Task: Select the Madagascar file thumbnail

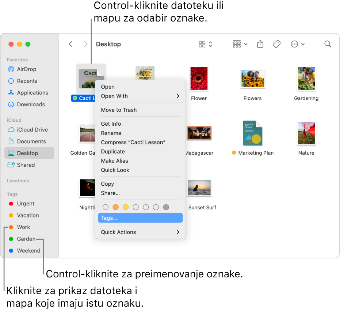Action: tap(199, 133)
